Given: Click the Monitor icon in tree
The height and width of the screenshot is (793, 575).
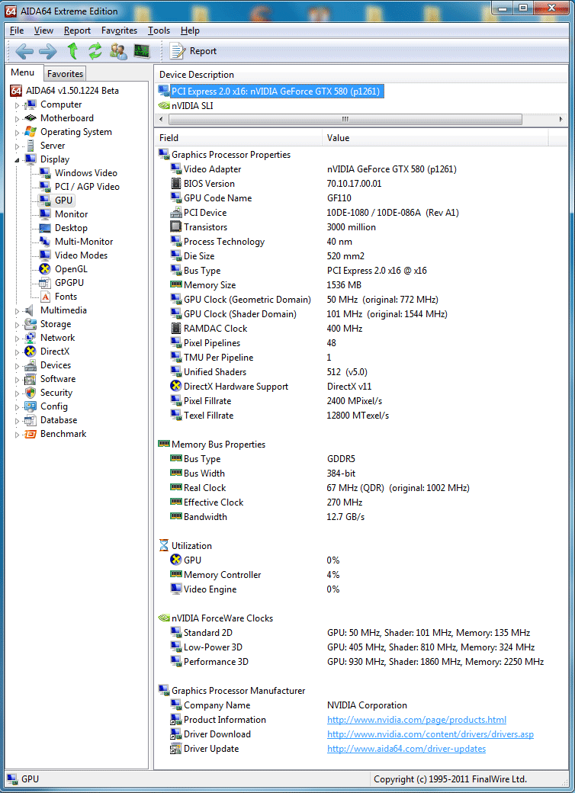Looking at the screenshot, I should (45, 214).
